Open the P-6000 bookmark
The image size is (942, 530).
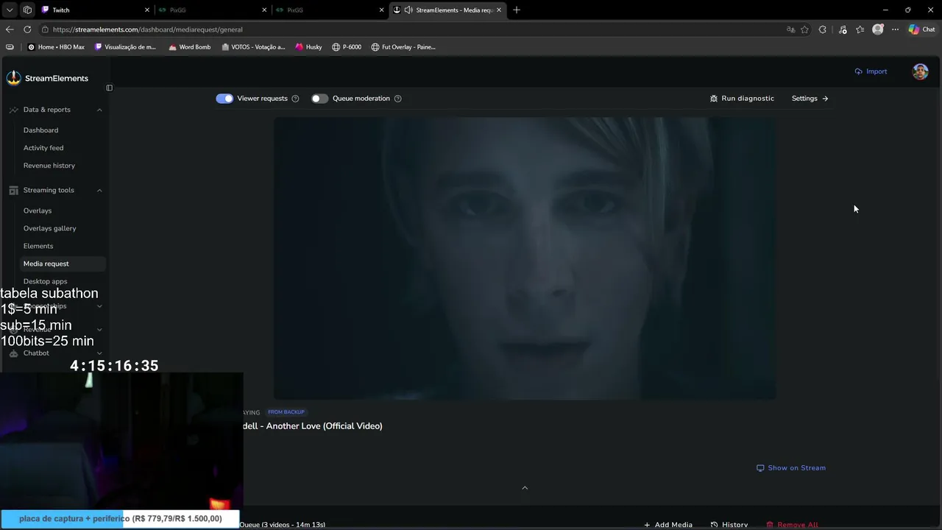[346, 47]
